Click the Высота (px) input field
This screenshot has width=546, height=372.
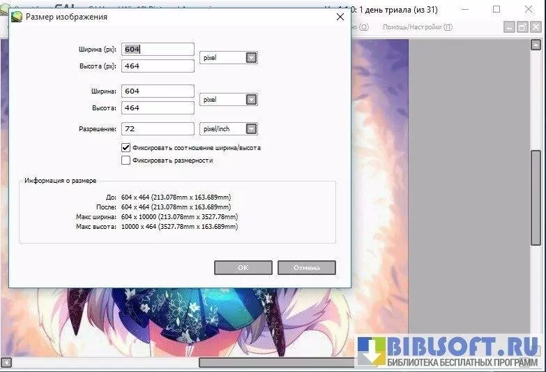coord(158,66)
